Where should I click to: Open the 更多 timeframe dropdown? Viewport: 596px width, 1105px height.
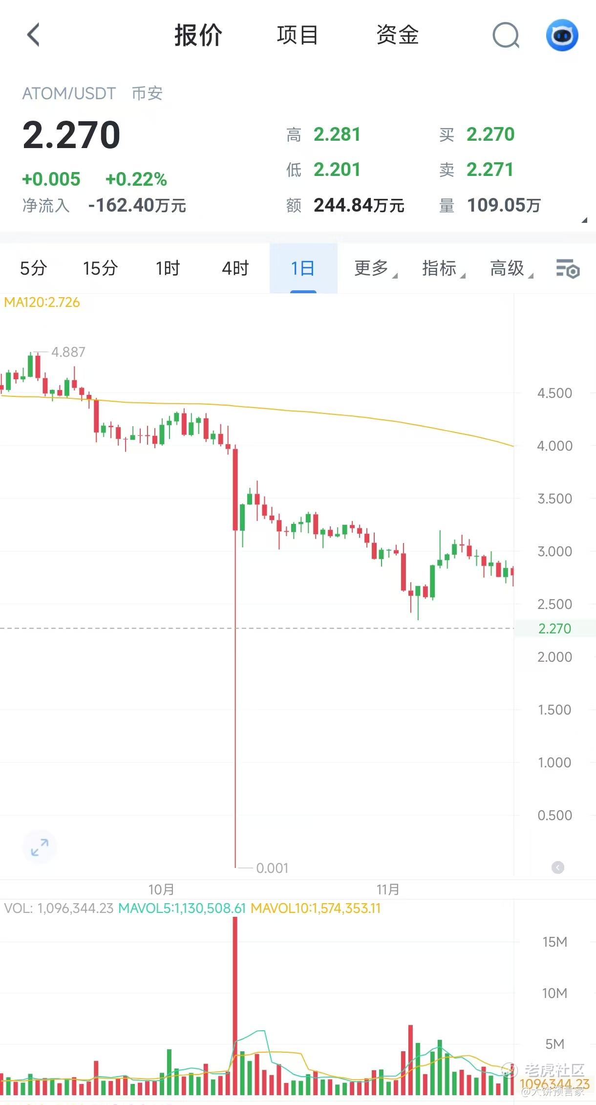click(376, 268)
